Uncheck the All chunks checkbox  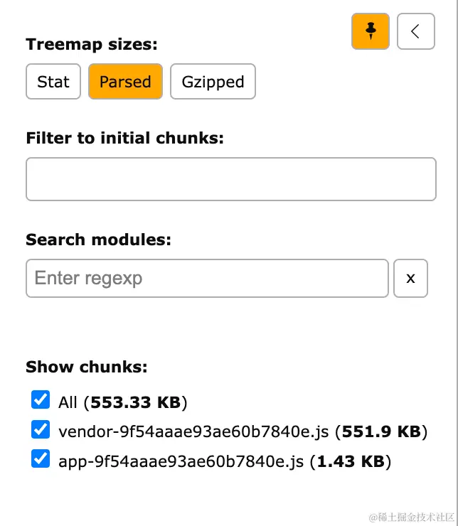point(41,400)
